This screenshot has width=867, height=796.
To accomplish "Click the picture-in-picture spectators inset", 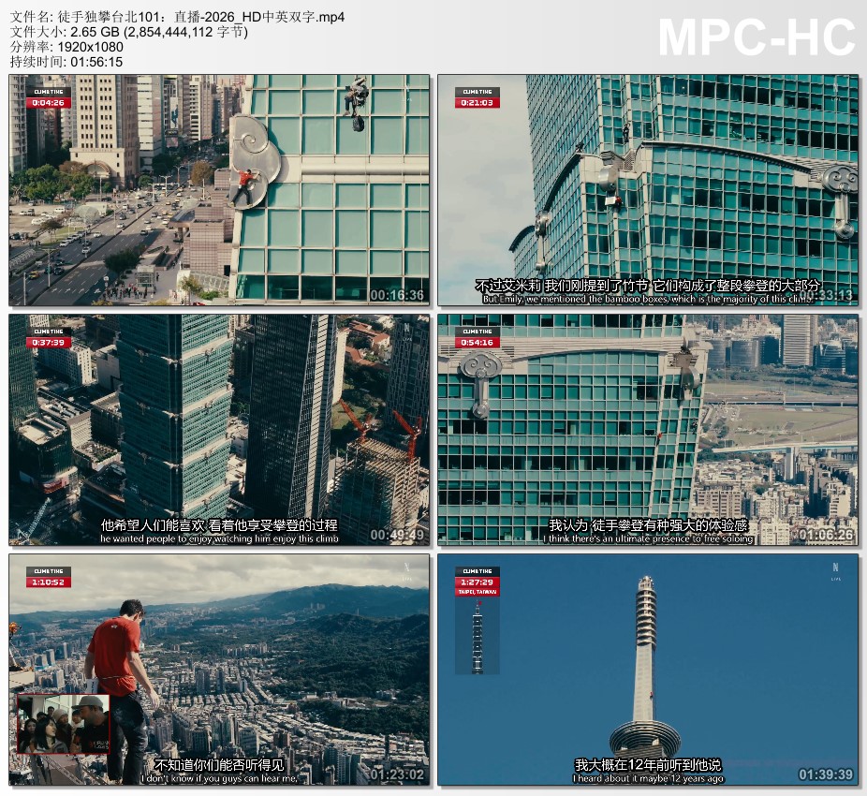I will (x=64, y=724).
